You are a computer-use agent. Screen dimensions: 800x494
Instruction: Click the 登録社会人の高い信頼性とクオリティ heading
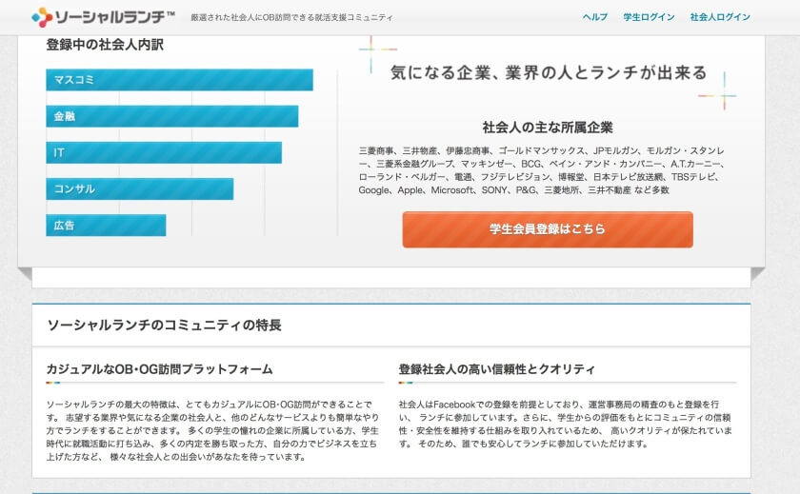pos(497,369)
